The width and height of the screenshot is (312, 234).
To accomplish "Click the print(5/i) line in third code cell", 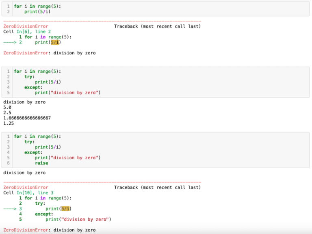I will pos(48,147).
